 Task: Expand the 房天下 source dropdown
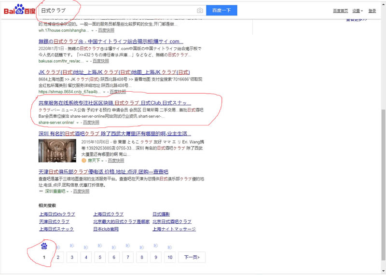102,161
